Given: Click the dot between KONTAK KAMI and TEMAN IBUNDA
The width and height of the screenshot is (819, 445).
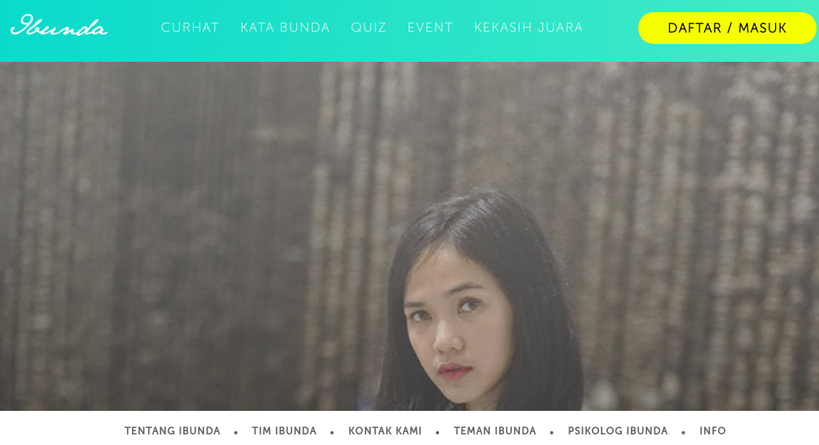Looking at the screenshot, I should [x=438, y=433].
